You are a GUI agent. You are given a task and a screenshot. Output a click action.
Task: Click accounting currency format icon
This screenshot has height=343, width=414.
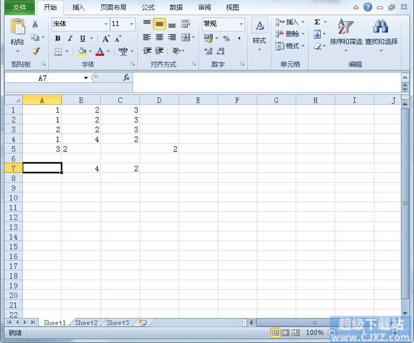coord(208,38)
